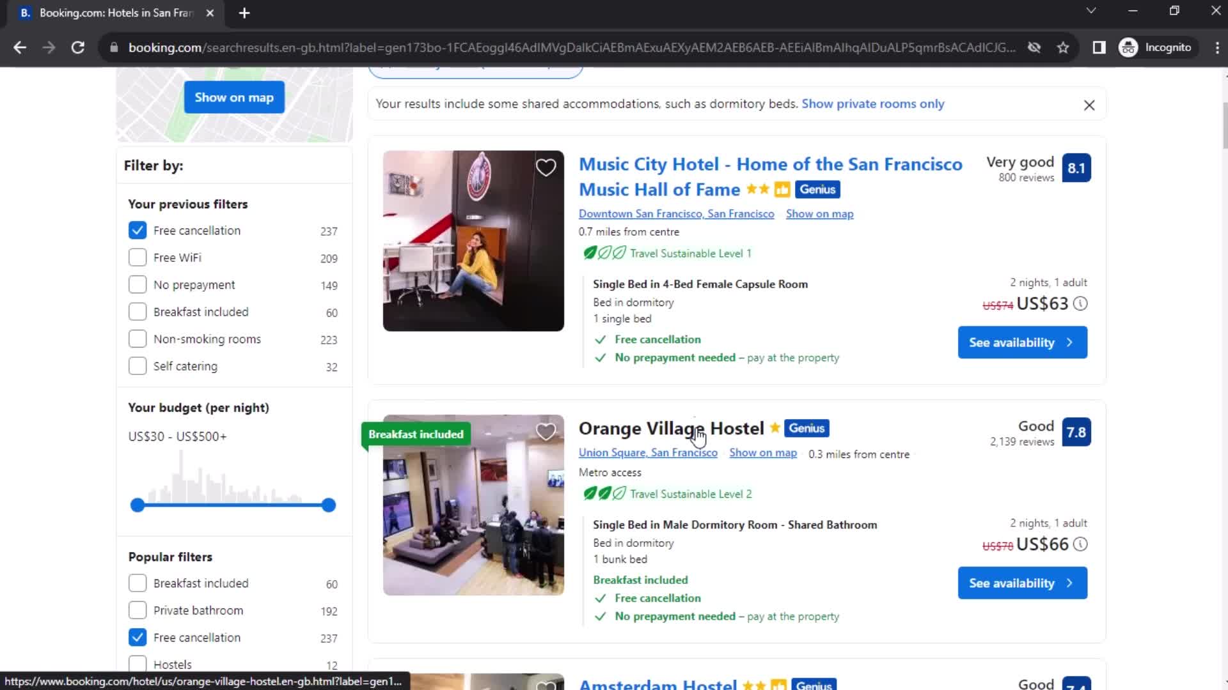Click maximum budget slider handle
This screenshot has width=1228, height=690.
[x=329, y=505]
